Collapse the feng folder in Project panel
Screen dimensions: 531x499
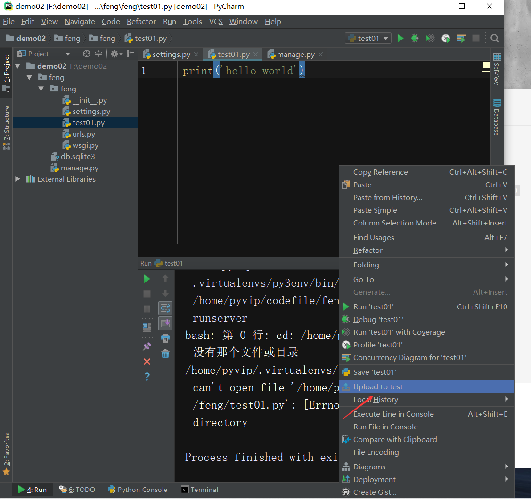coord(29,77)
